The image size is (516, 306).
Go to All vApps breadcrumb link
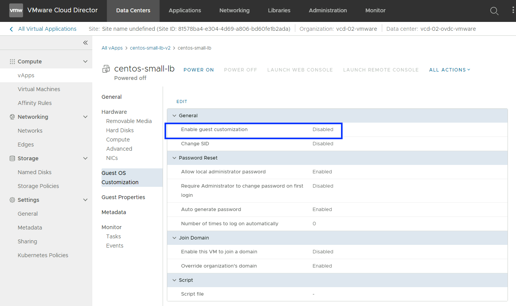(x=112, y=48)
